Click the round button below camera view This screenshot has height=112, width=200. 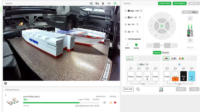pyautogui.click(x=6, y=83)
